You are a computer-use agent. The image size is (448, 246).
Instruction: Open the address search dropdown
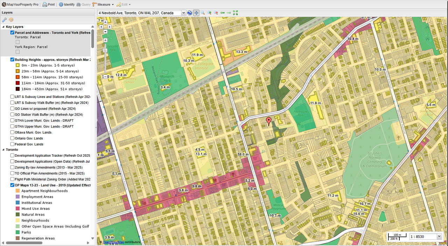pos(183,13)
